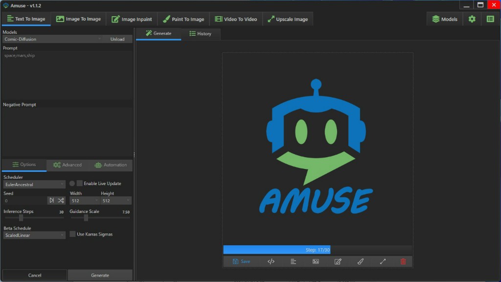This screenshot has height=282, width=501.
Task: Click the random seed shuffle icon
Action: pyautogui.click(x=61, y=200)
